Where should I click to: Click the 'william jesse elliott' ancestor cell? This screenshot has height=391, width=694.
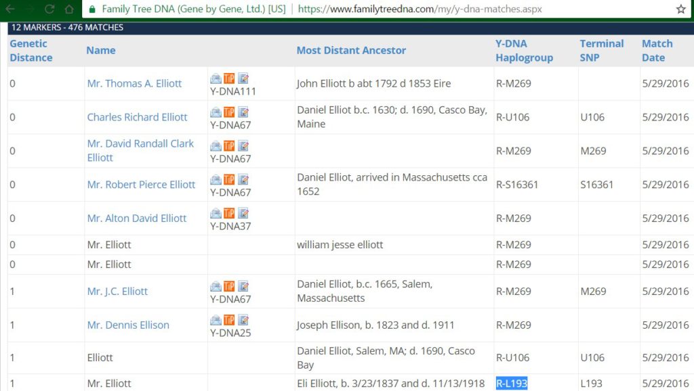click(340, 245)
